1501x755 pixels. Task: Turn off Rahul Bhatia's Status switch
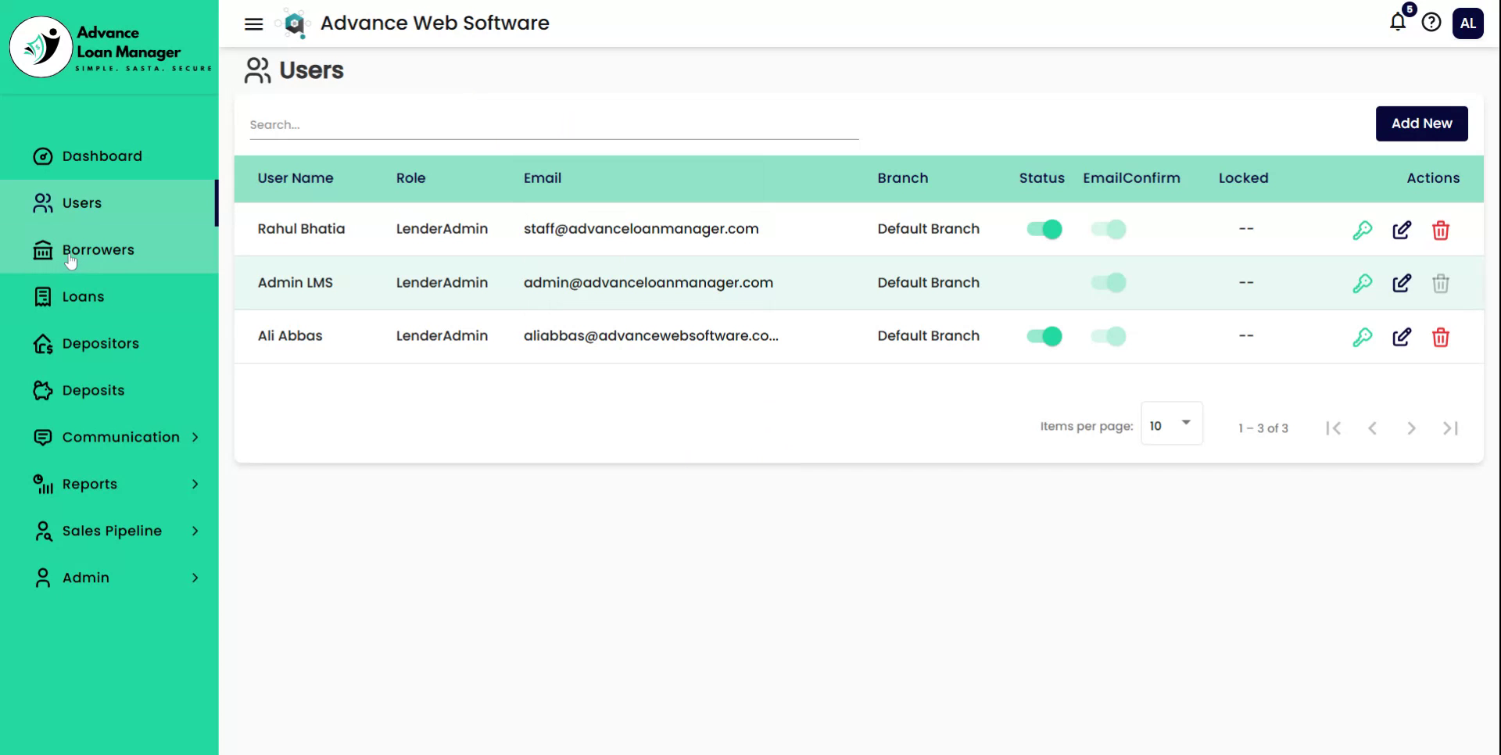click(1044, 229)
